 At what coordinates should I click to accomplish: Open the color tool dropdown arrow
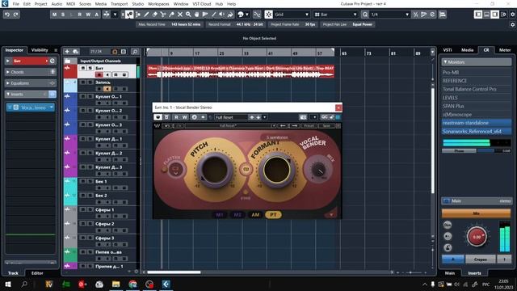point(247,15)
